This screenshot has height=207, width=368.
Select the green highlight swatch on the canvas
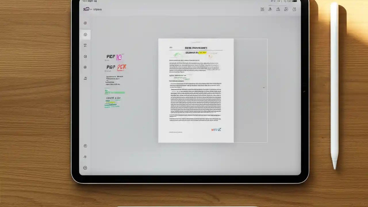114,92
